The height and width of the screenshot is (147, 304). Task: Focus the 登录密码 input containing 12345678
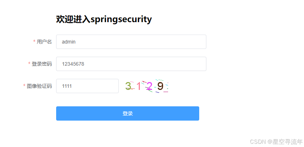[131, 64]
